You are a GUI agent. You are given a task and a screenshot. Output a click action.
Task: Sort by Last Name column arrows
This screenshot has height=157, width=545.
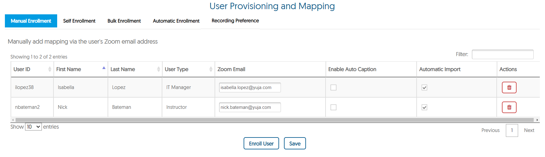[x=158, y=69]
